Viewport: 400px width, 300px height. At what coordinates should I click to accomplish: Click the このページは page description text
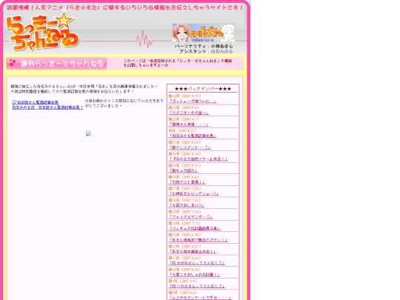pos(178,63)
